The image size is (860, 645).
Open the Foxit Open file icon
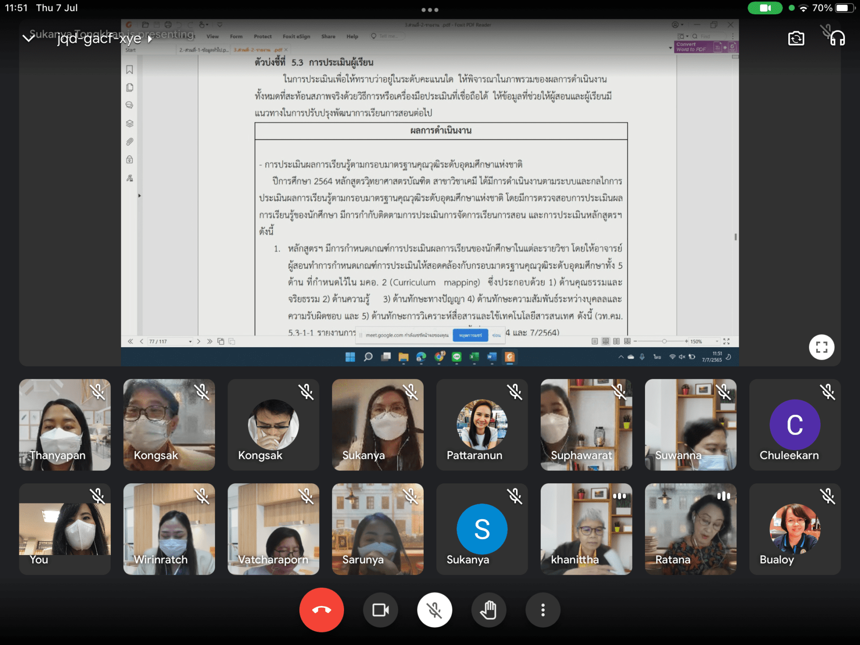[x=145, y=25]
